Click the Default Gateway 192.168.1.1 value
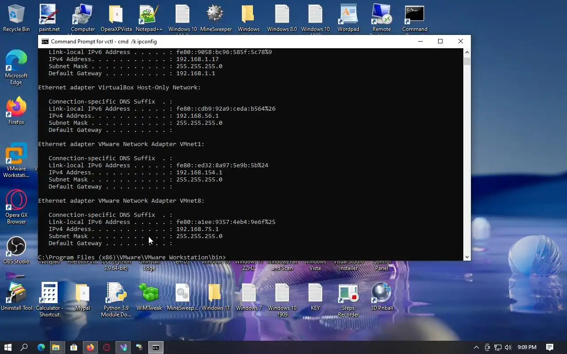This screenshot has height=354, width=567. coord(196,73)
